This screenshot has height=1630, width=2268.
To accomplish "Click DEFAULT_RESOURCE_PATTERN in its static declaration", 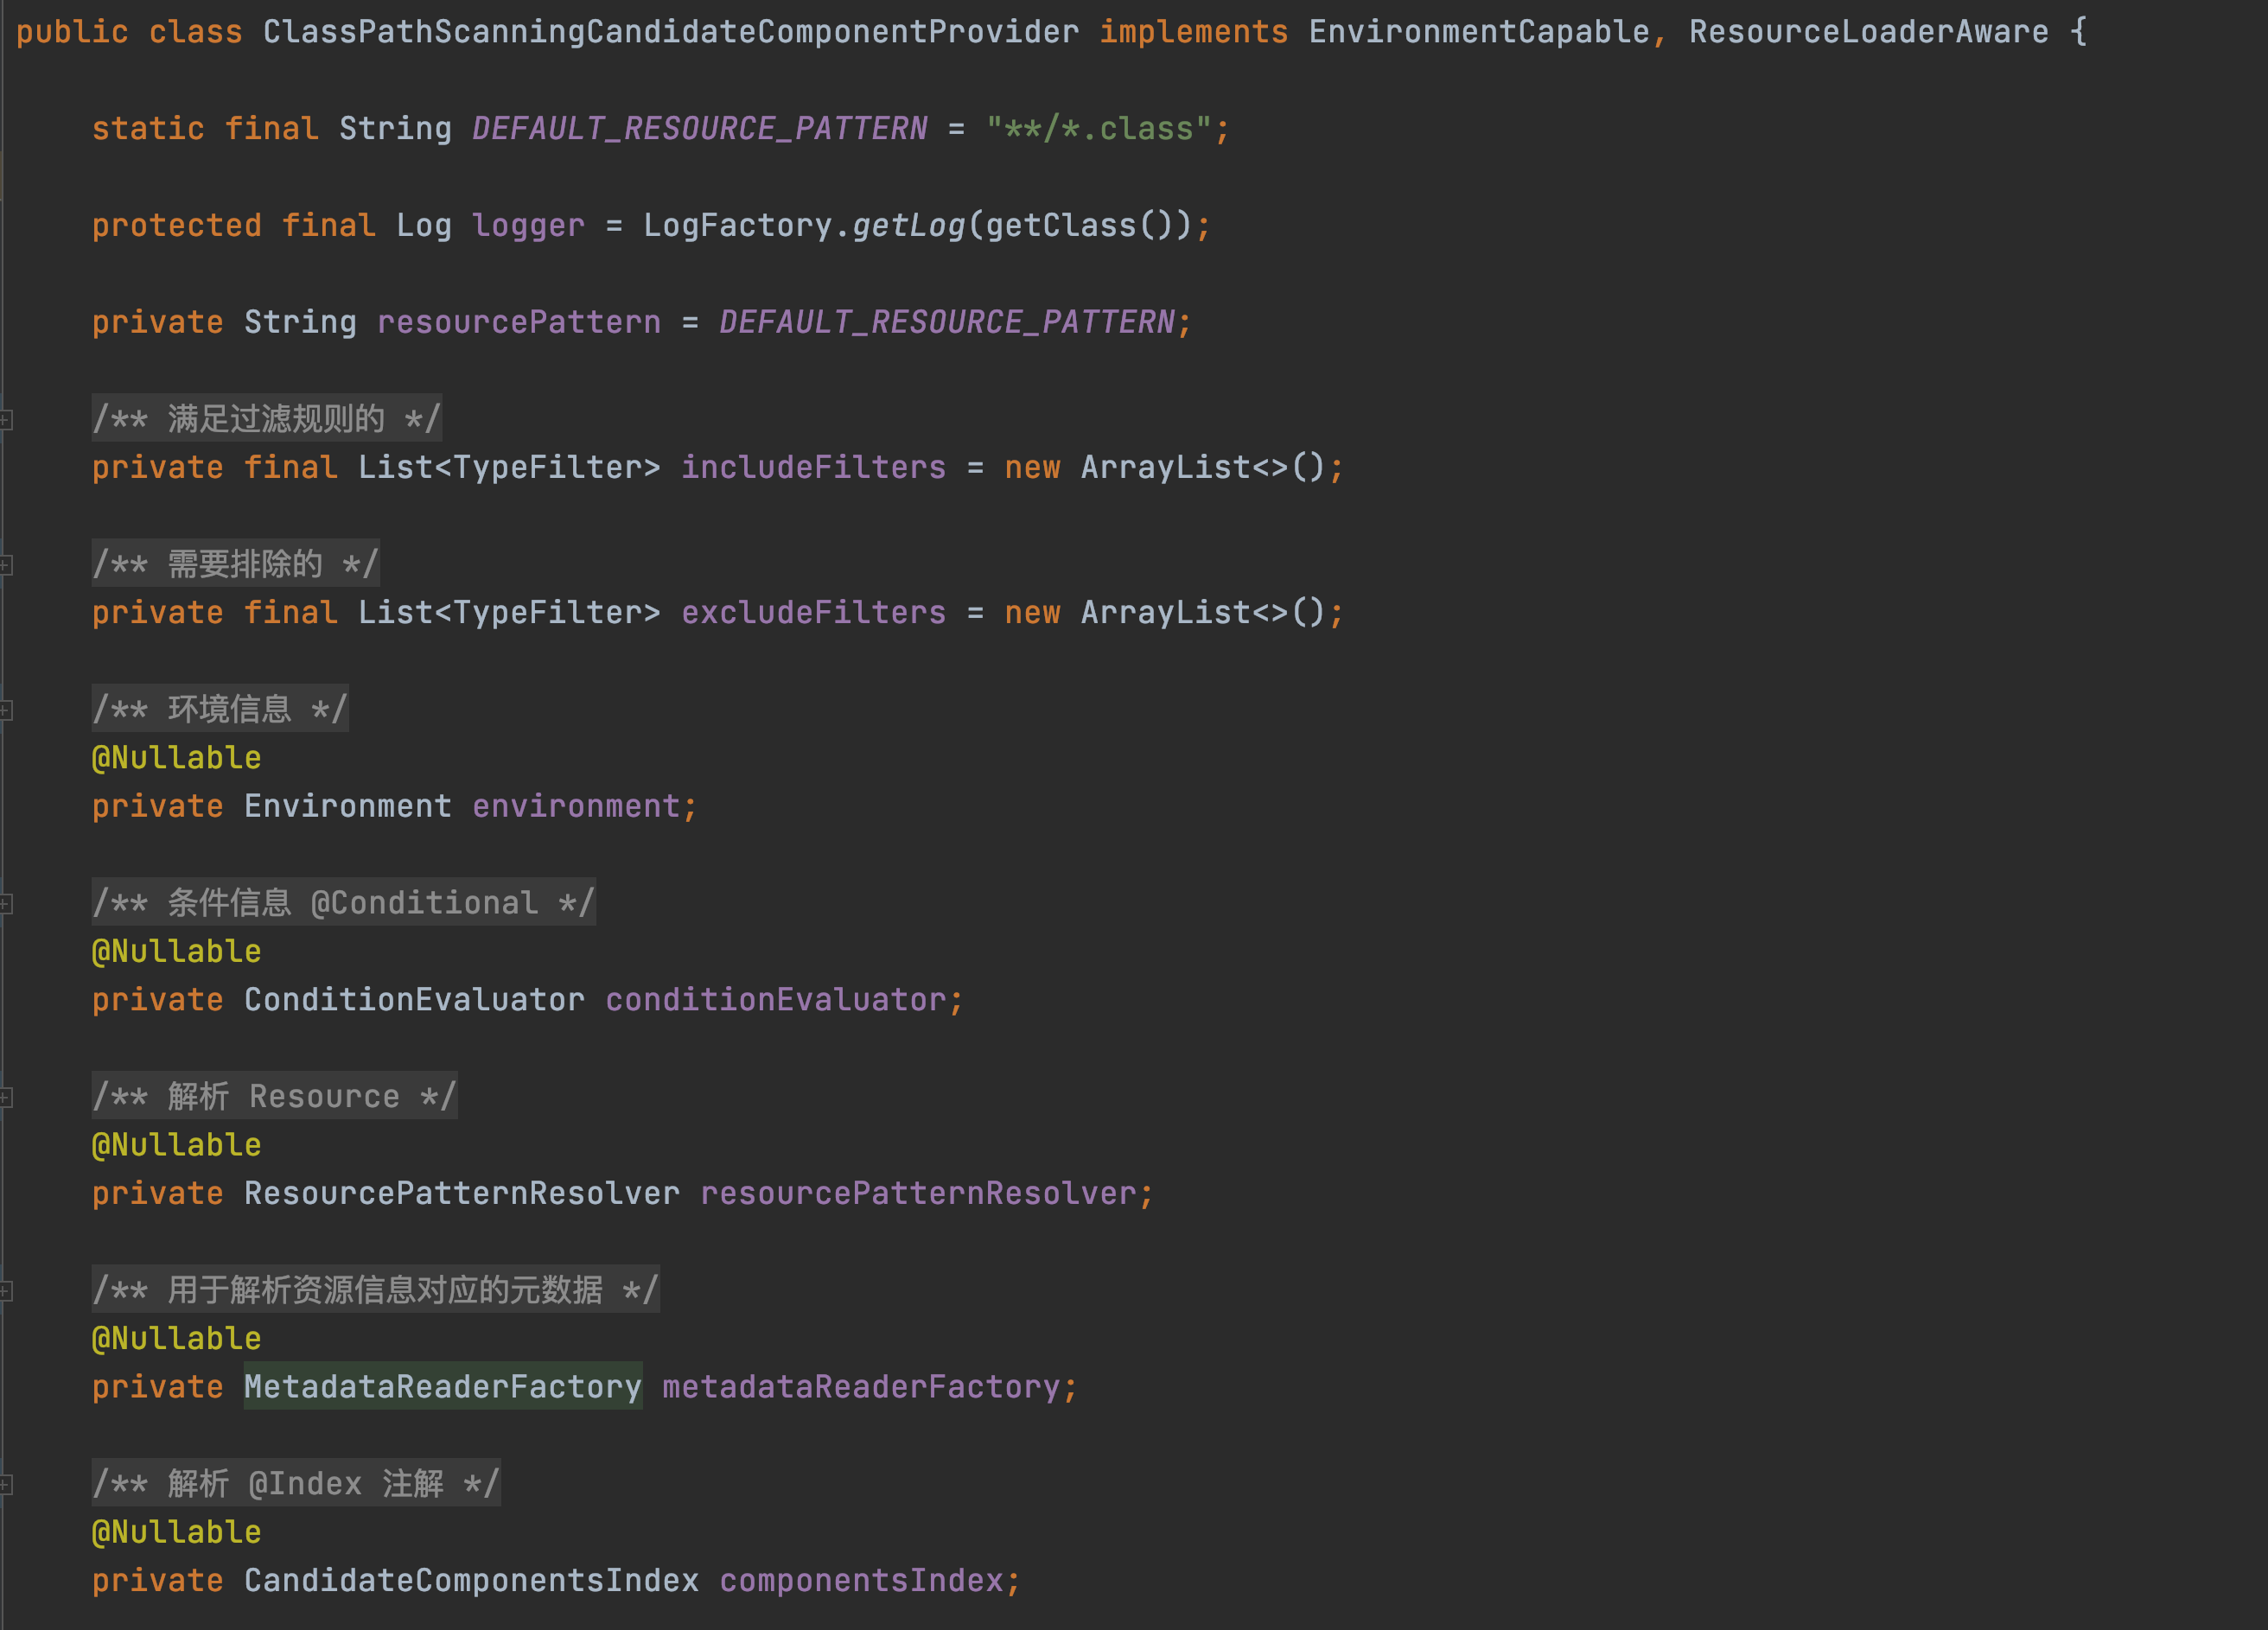I will click(x=700, y=129).
